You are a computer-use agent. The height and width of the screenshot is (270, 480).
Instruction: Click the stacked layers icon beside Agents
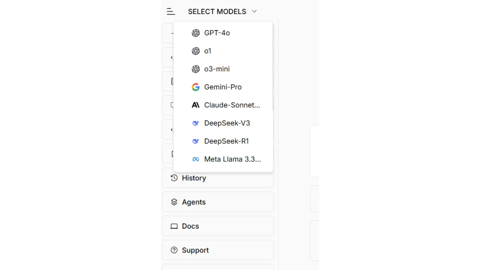tap(174, 202)
